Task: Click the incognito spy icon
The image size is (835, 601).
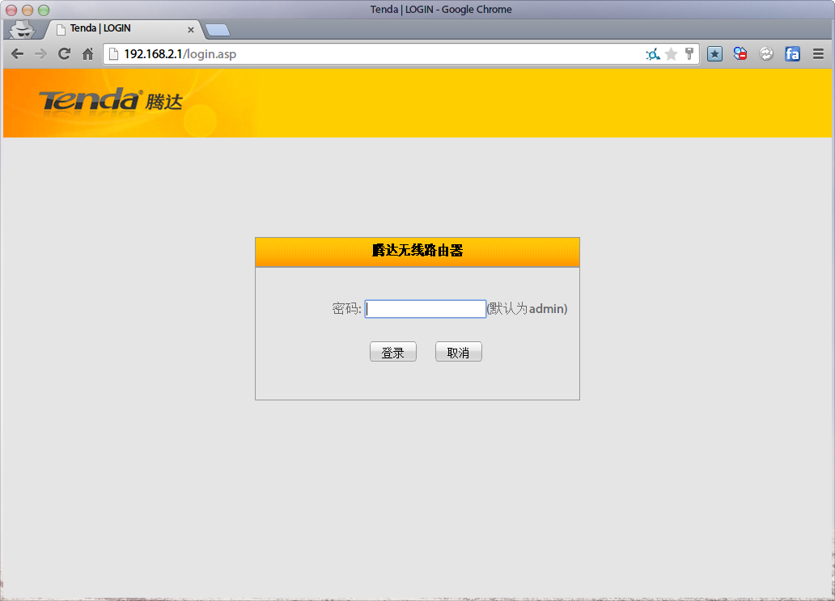Action: [22, 29]
